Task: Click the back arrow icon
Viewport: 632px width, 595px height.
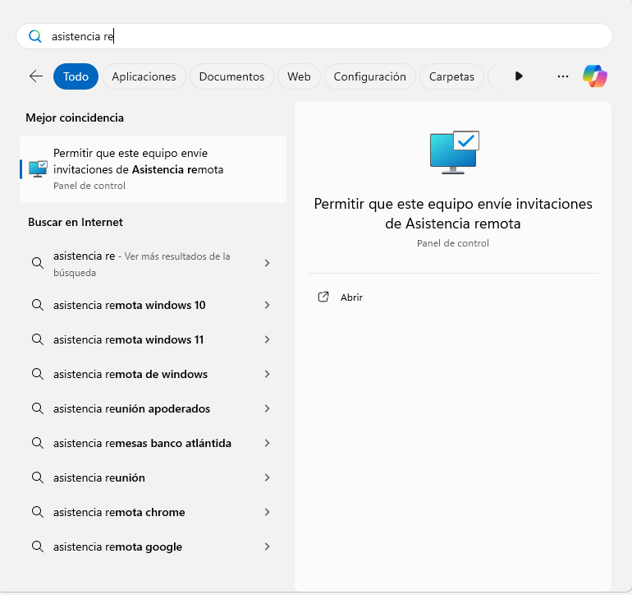Action: [36, 76]
